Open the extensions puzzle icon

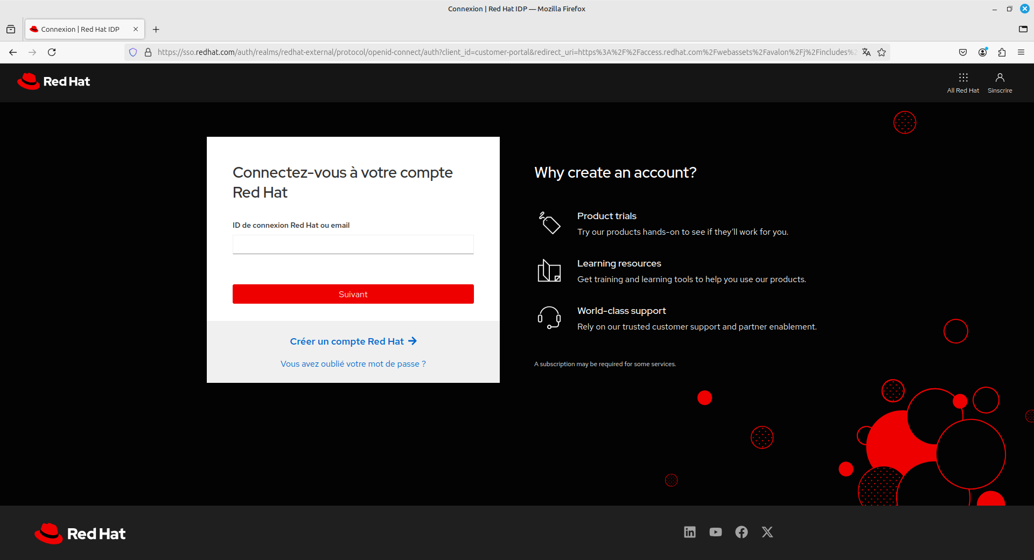tap(1002, 52)
